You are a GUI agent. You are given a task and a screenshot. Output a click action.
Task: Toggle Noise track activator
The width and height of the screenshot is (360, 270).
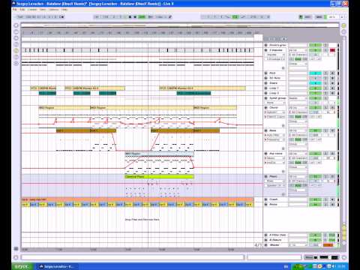pos(315,205)
